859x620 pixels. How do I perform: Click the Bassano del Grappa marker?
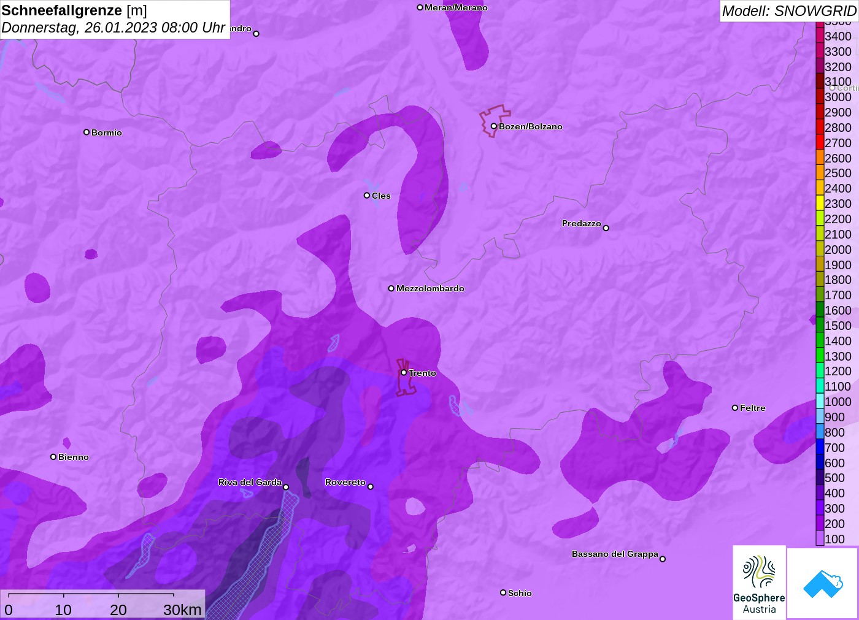(x=662, y=559)
